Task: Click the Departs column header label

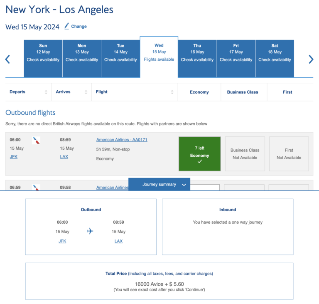Action: pyautogui.click(x=17, y=92)
